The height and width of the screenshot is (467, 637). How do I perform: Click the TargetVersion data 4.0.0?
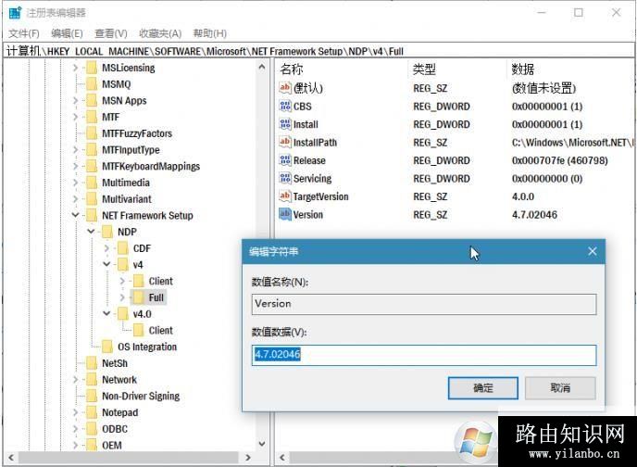[523, 196]
